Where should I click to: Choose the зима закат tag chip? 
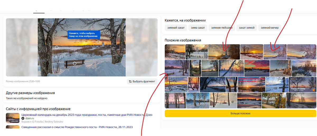[198, 28]
